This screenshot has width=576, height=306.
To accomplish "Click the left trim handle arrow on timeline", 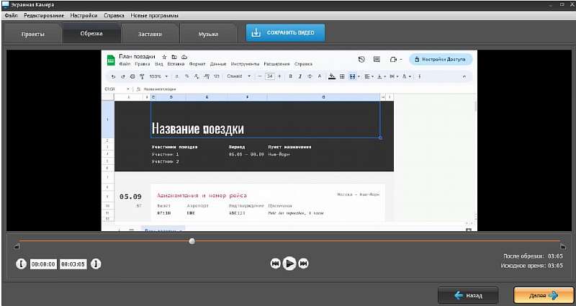I will pyautogui.click(x=16, y=248).
